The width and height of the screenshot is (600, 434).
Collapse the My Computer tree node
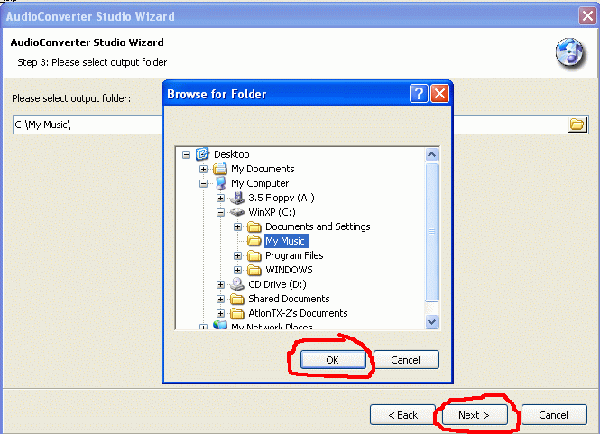tap(203, 183)
